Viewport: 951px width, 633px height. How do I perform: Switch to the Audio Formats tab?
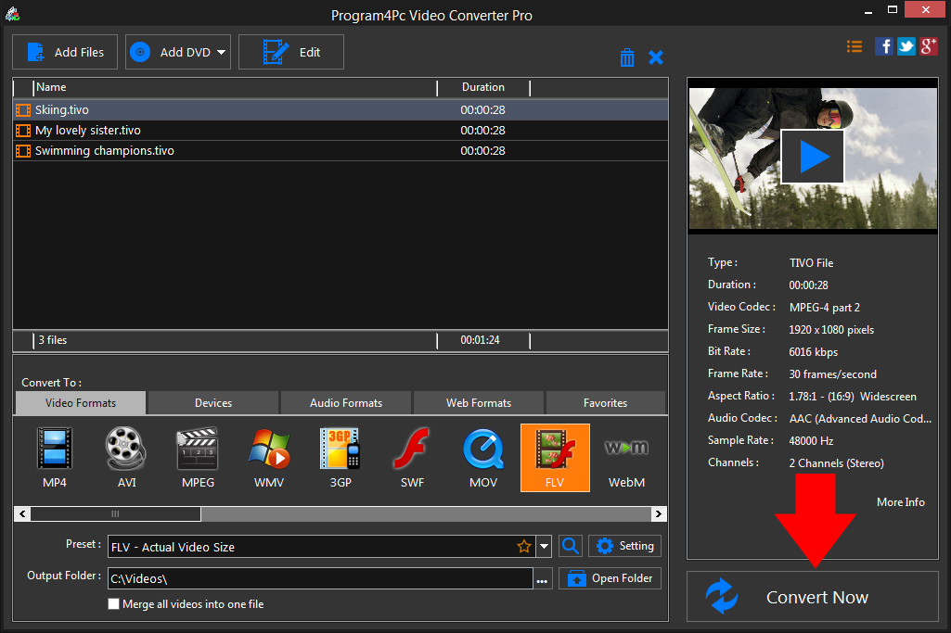pos(346,403)
